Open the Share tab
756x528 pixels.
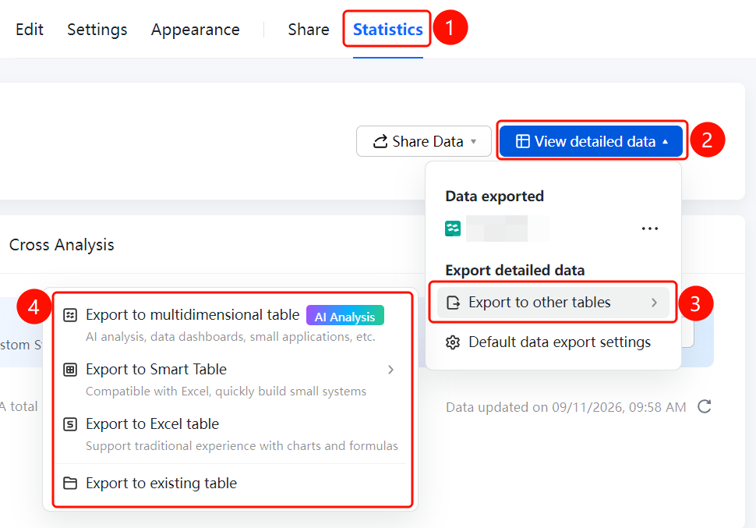[x=309, y=30]
